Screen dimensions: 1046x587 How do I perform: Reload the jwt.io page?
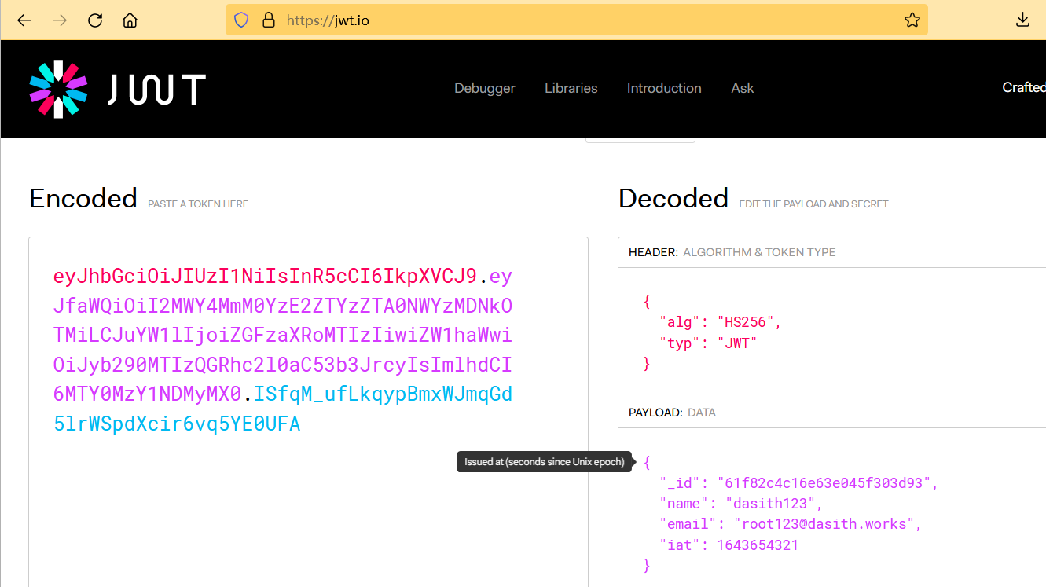[95, 20]
